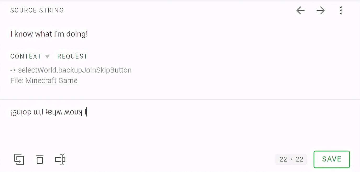Clear translation with the trash icon
The image size is (360, 172).
pos(40,159)
